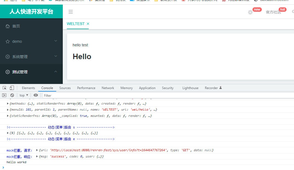Open live expression eye icon
The height and width of the screenshot is (170, 294).
click(36, 95)
